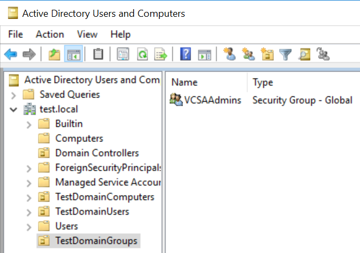Expand the Saved Queries node
Image resolution: width=360 pixels, height=253 pixels.
pos(14,95)
